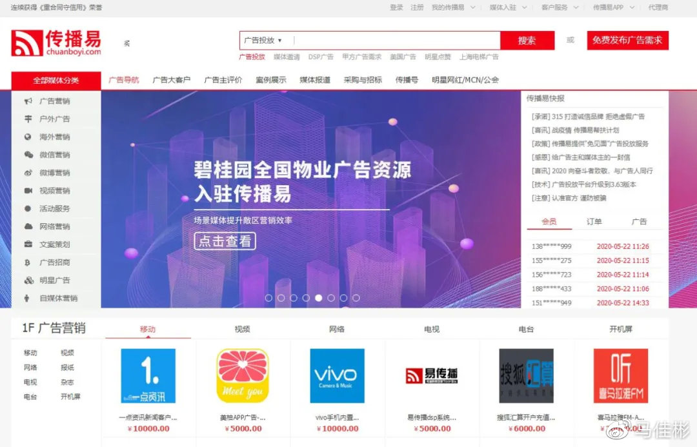Viewport: 697px width, 447px height.
Task: Click the briefcase icon beside 文案策划
Action: (x=28, y=244)
